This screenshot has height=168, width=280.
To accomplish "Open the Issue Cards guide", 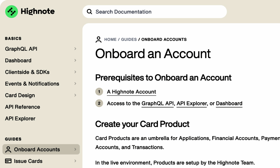I will coord(28,161).
